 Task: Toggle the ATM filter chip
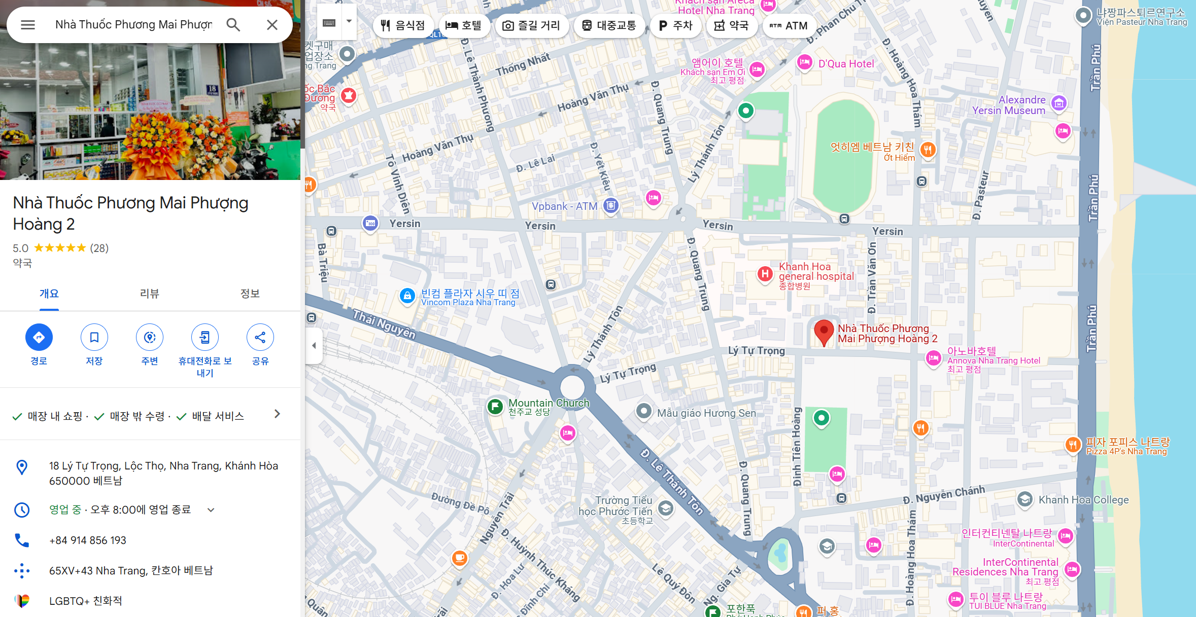click(x=789, y=25)
